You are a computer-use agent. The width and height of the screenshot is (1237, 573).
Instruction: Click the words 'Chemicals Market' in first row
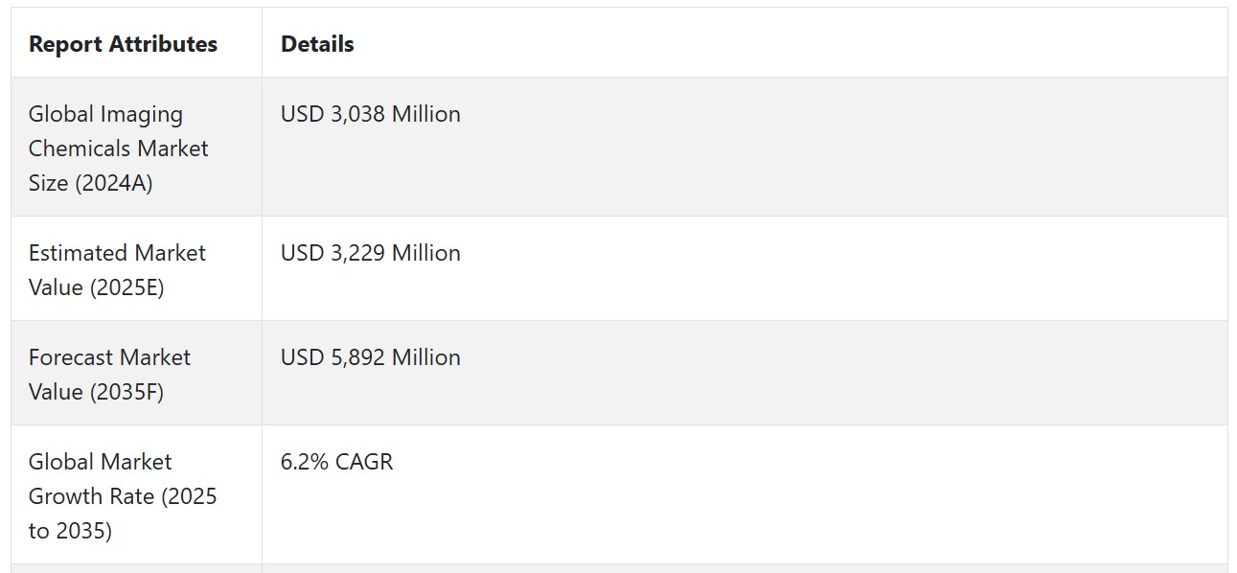pos(119,149)
